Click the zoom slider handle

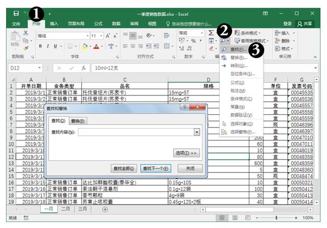tap(276, 218)
